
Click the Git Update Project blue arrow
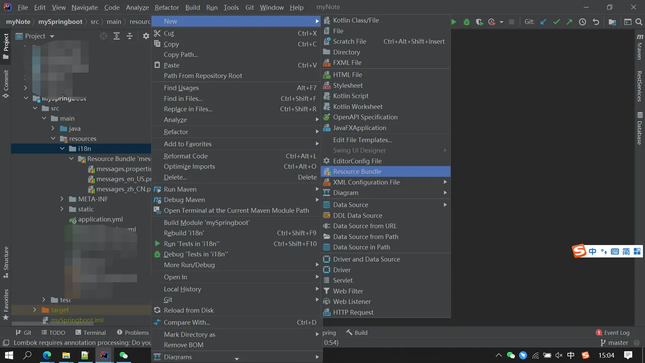[x=544, y=22]
